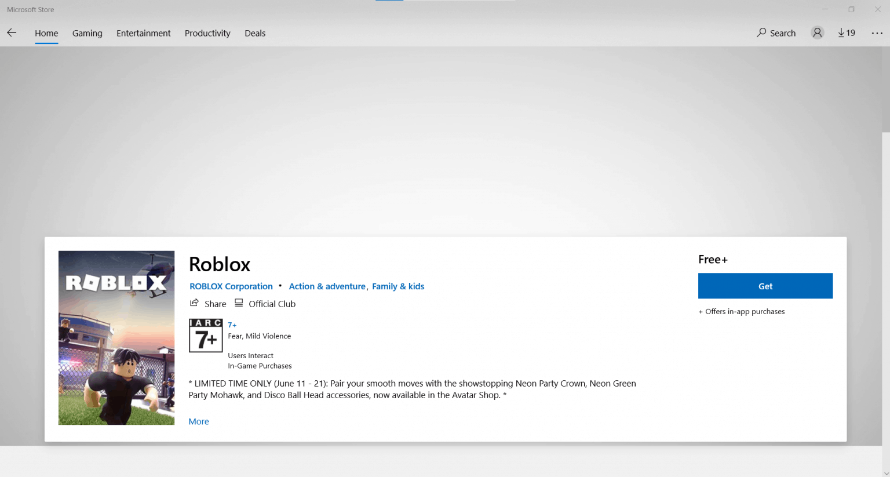The height and width of the screenshot is (477, 890).
Task: Open the Deals page
Action: click(255, 33)
